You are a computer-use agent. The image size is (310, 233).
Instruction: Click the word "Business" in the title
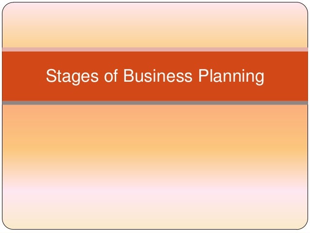(x=158, y=75)
